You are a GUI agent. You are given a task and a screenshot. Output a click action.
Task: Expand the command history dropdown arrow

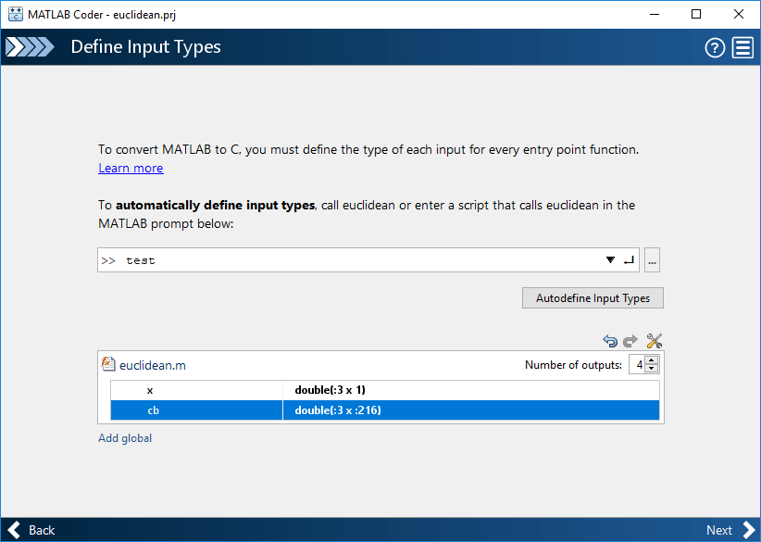(610, 260)
